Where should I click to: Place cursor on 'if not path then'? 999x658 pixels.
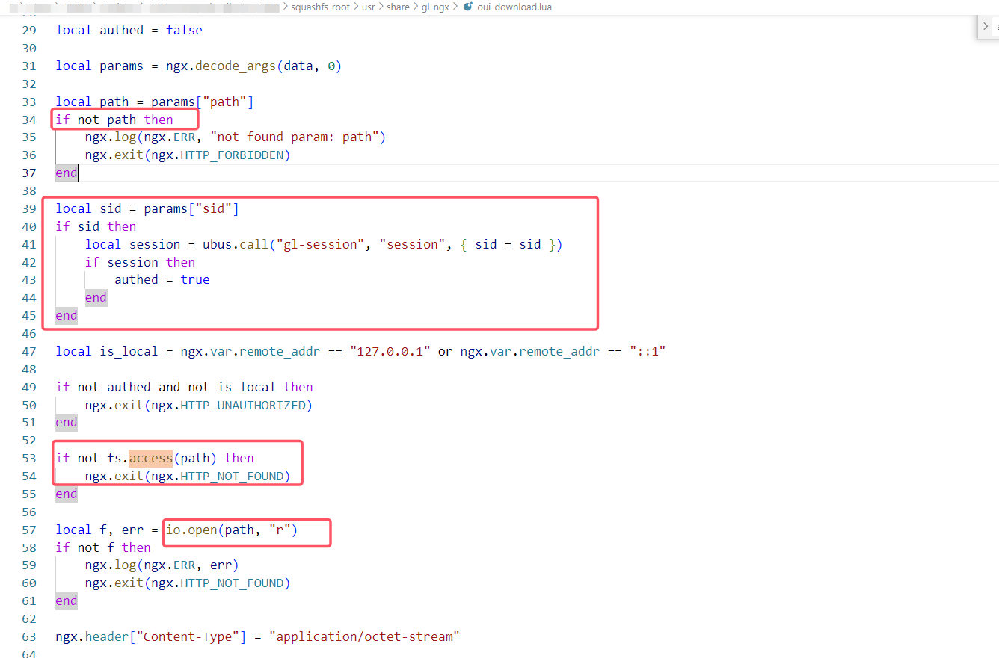[x=114, y=120]
